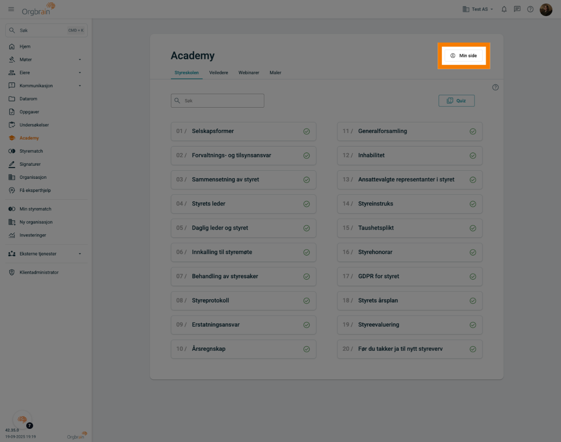The width and height of the screenshot is (561, 442).
Task: Click the Academy panel help icon
Action: pos(495,87)
